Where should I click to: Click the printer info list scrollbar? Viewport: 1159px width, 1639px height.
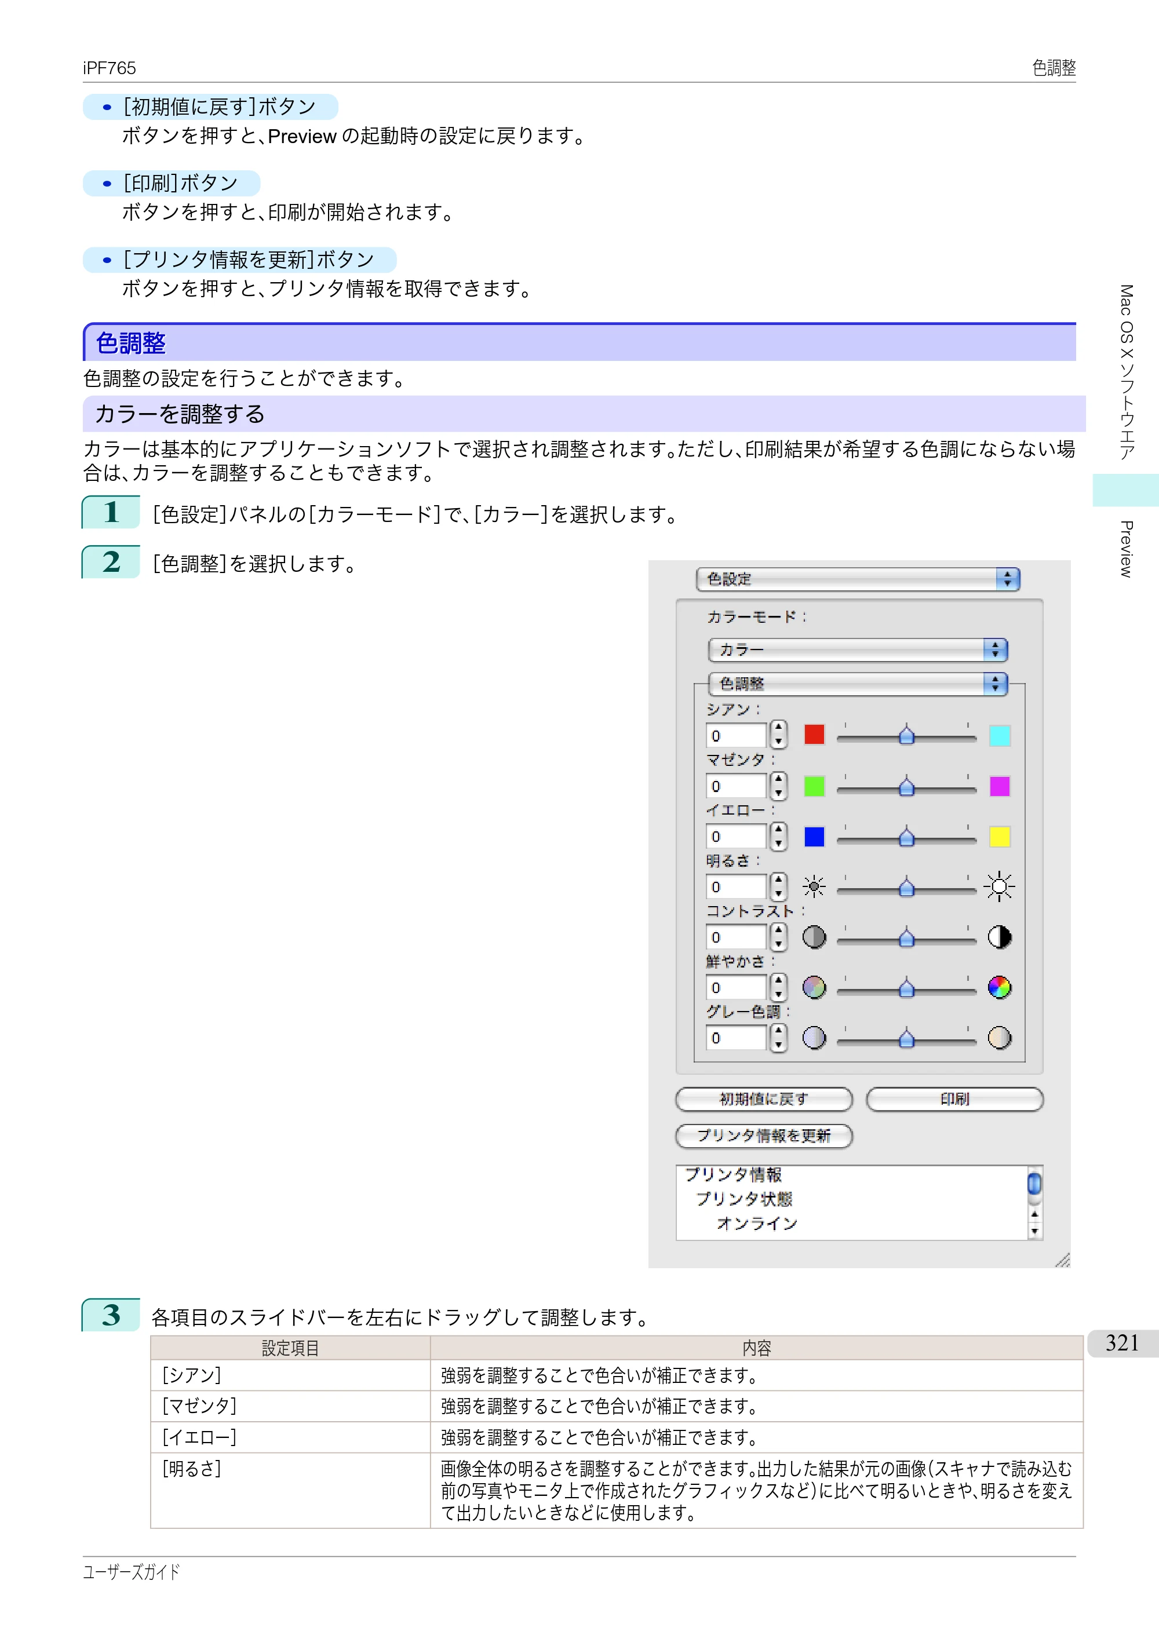click(1034, 1203)
